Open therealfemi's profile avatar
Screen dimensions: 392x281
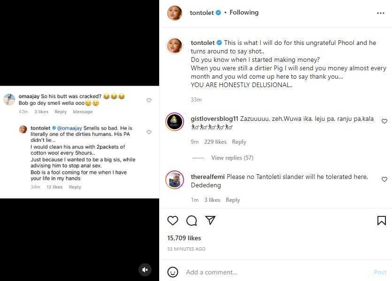pos(175,180)
